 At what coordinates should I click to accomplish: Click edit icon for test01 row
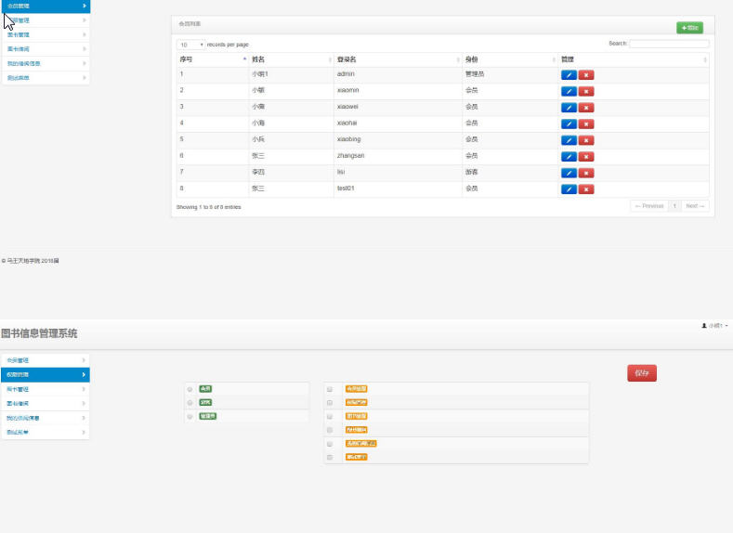click(x=569, y=189)
